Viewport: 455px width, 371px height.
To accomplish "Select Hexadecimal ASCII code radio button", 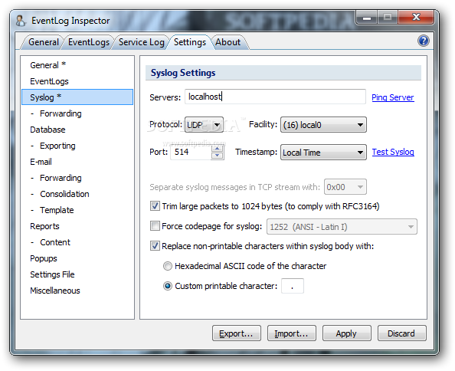I will click(x=168, y=266).
